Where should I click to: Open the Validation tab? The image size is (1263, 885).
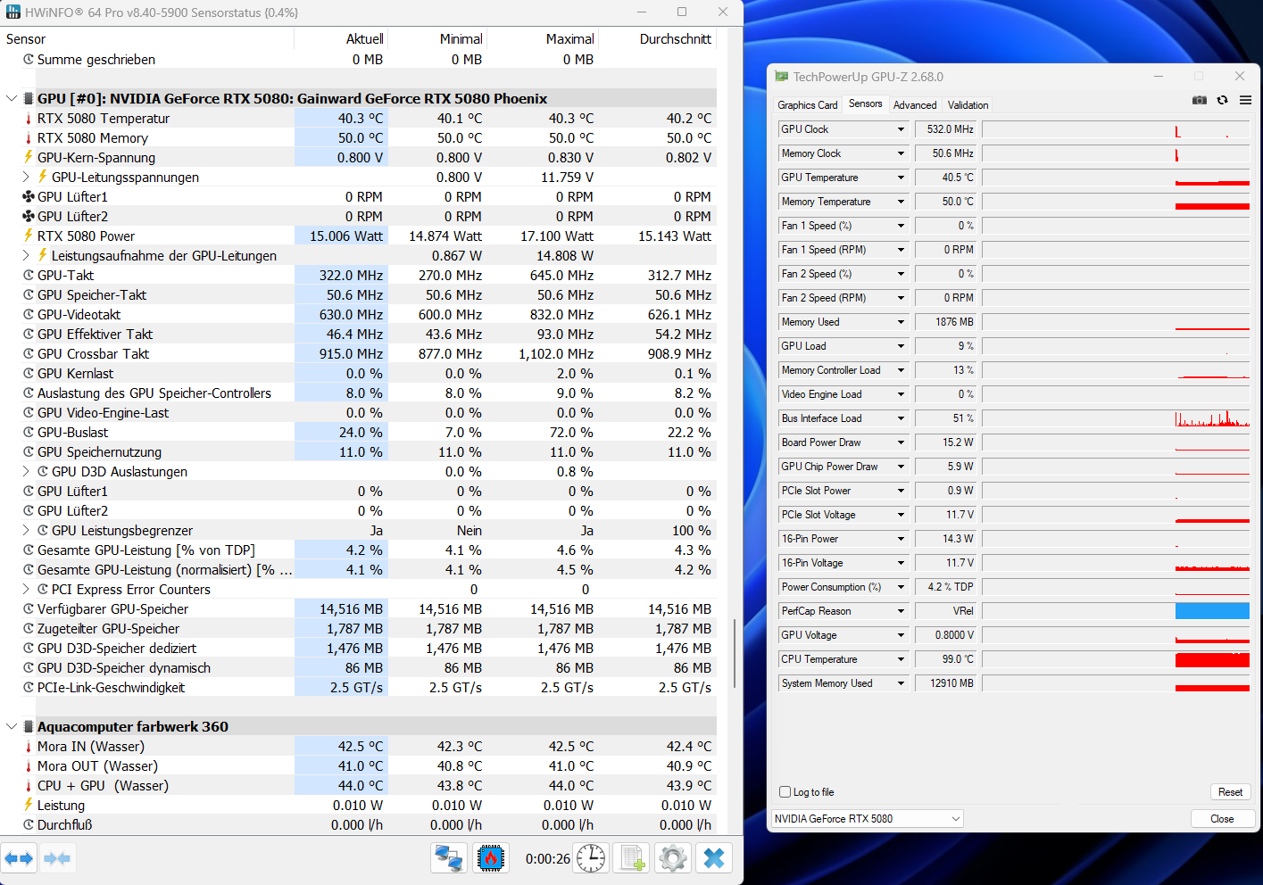coord(968,105)
